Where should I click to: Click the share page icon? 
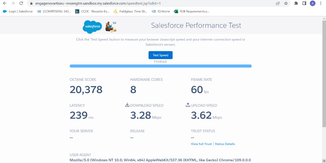pyautogui.click(x=278, y=3)
